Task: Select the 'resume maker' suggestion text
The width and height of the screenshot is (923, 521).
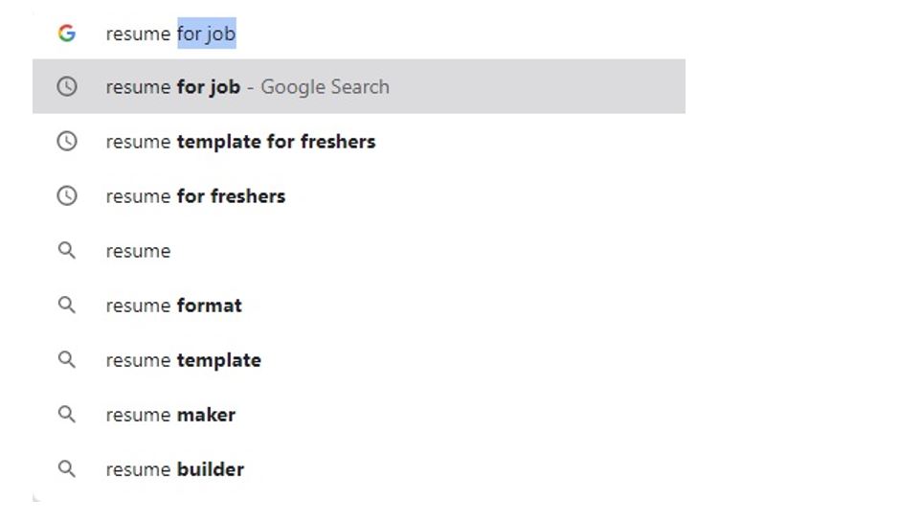Action: tap(170, 415)
